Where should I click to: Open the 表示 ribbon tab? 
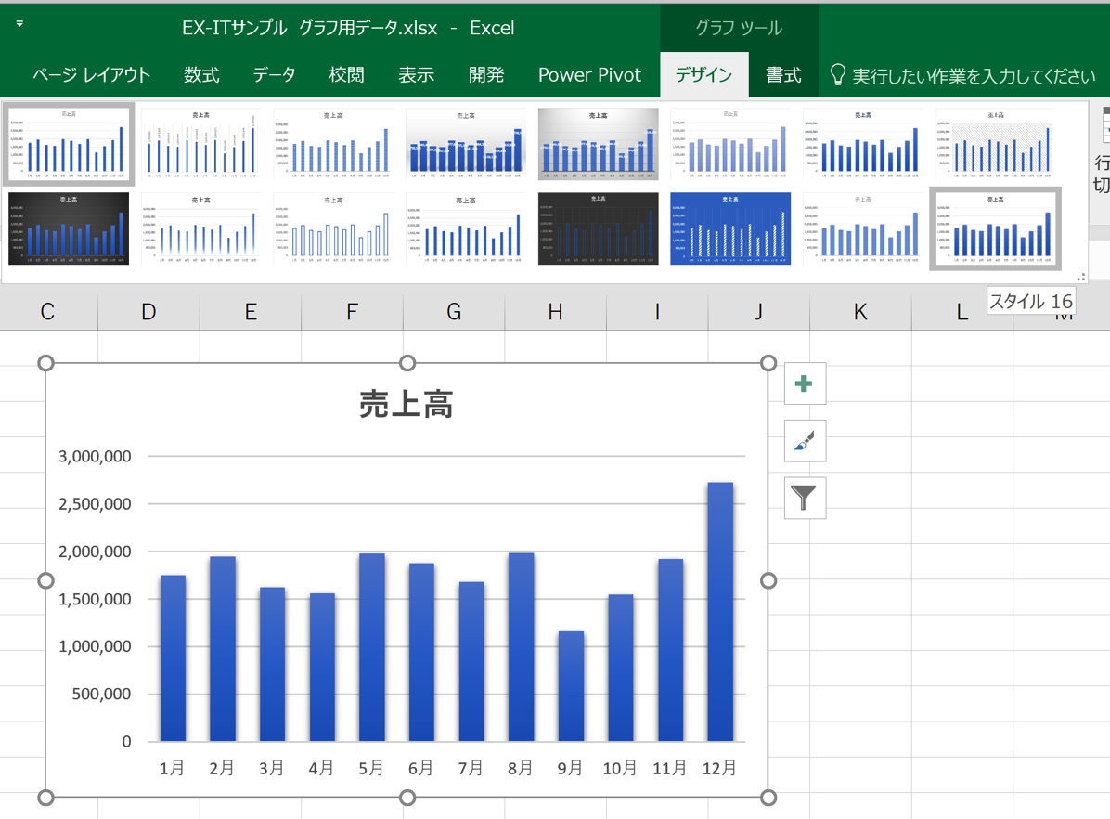pyautogui.click(x=416, y=75)
